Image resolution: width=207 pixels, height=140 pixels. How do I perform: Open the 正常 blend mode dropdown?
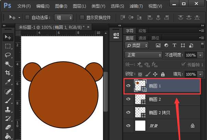click(144, 55)
